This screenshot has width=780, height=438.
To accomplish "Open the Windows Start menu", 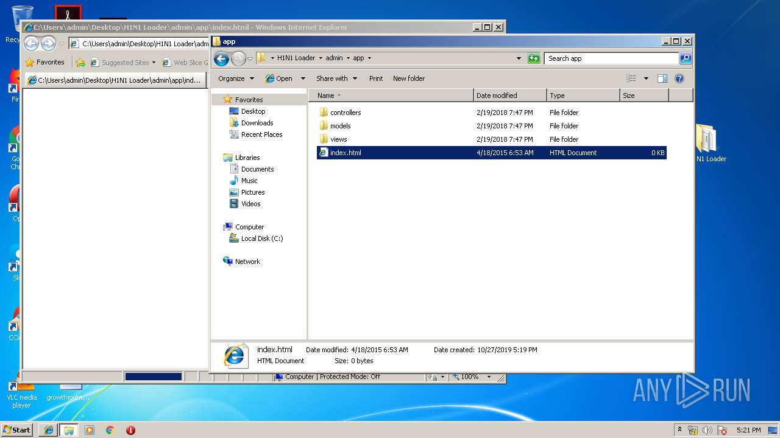I will [17, 429].
